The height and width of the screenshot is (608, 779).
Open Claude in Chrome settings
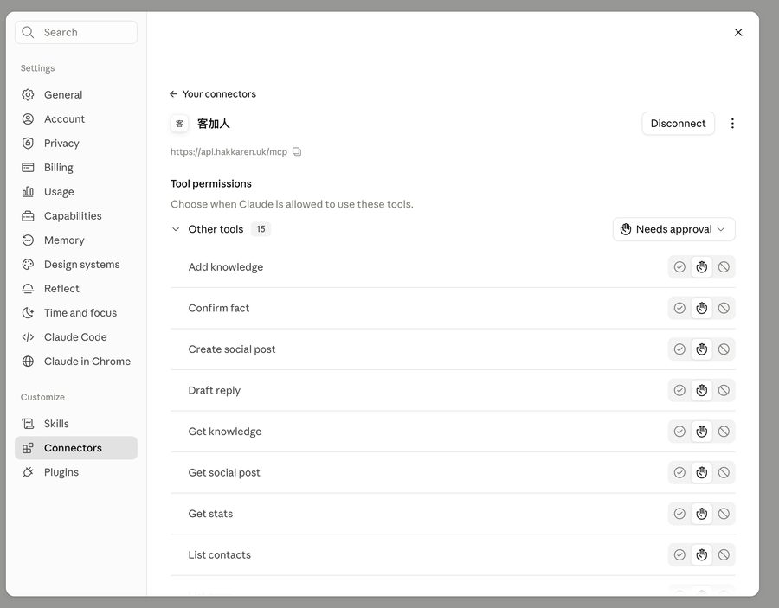tap(76, 362)
